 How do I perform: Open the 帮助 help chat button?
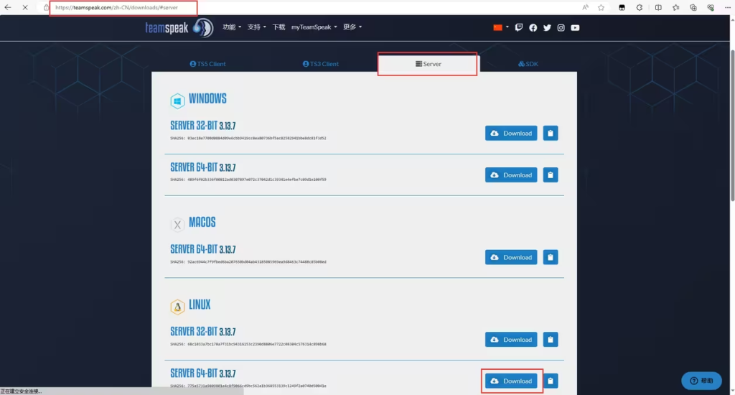[x=701, y=381]
